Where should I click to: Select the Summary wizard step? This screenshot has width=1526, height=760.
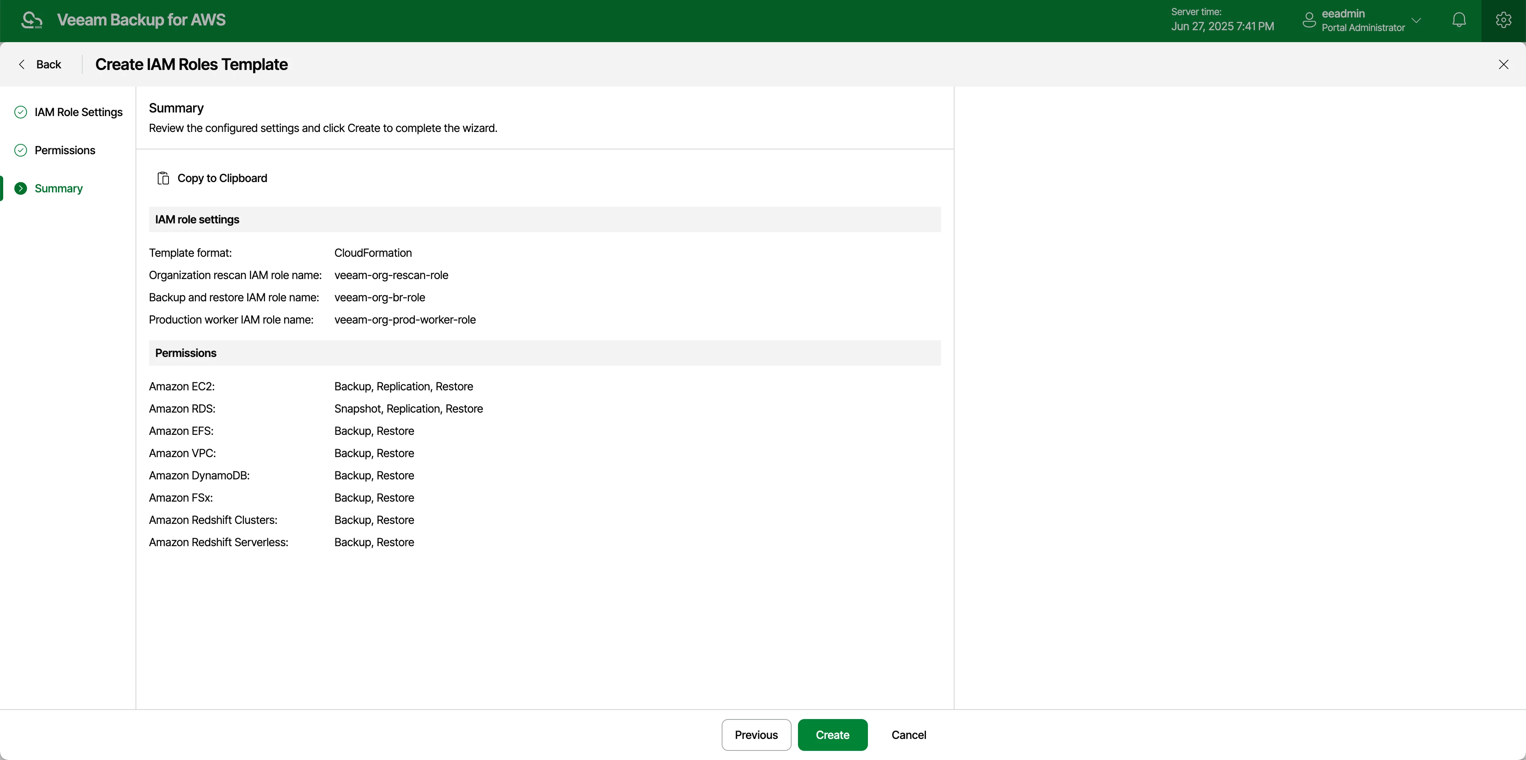pos(59,188)
